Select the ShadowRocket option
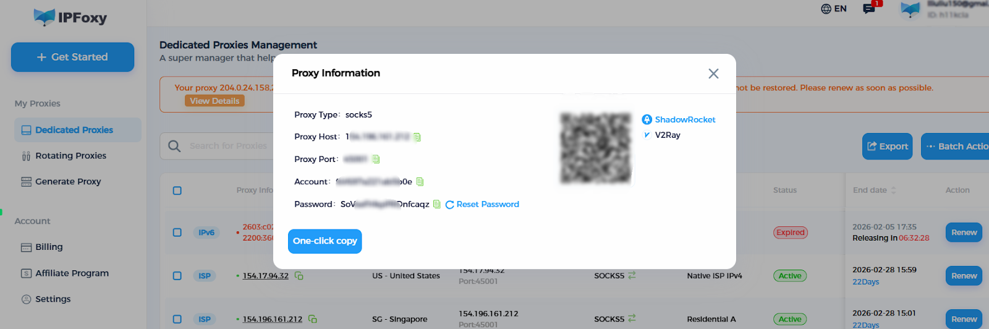Viewport: 989px width, 329px height. [x=679, y=119]
